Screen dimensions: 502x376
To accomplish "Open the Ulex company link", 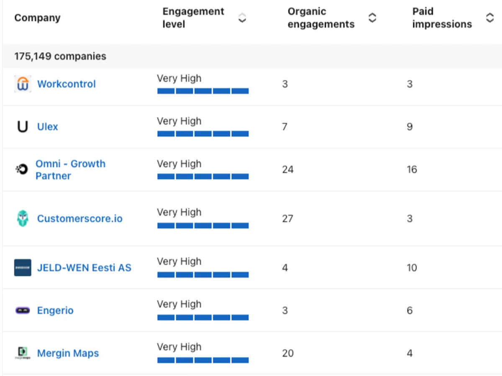I will click(48, 127).
